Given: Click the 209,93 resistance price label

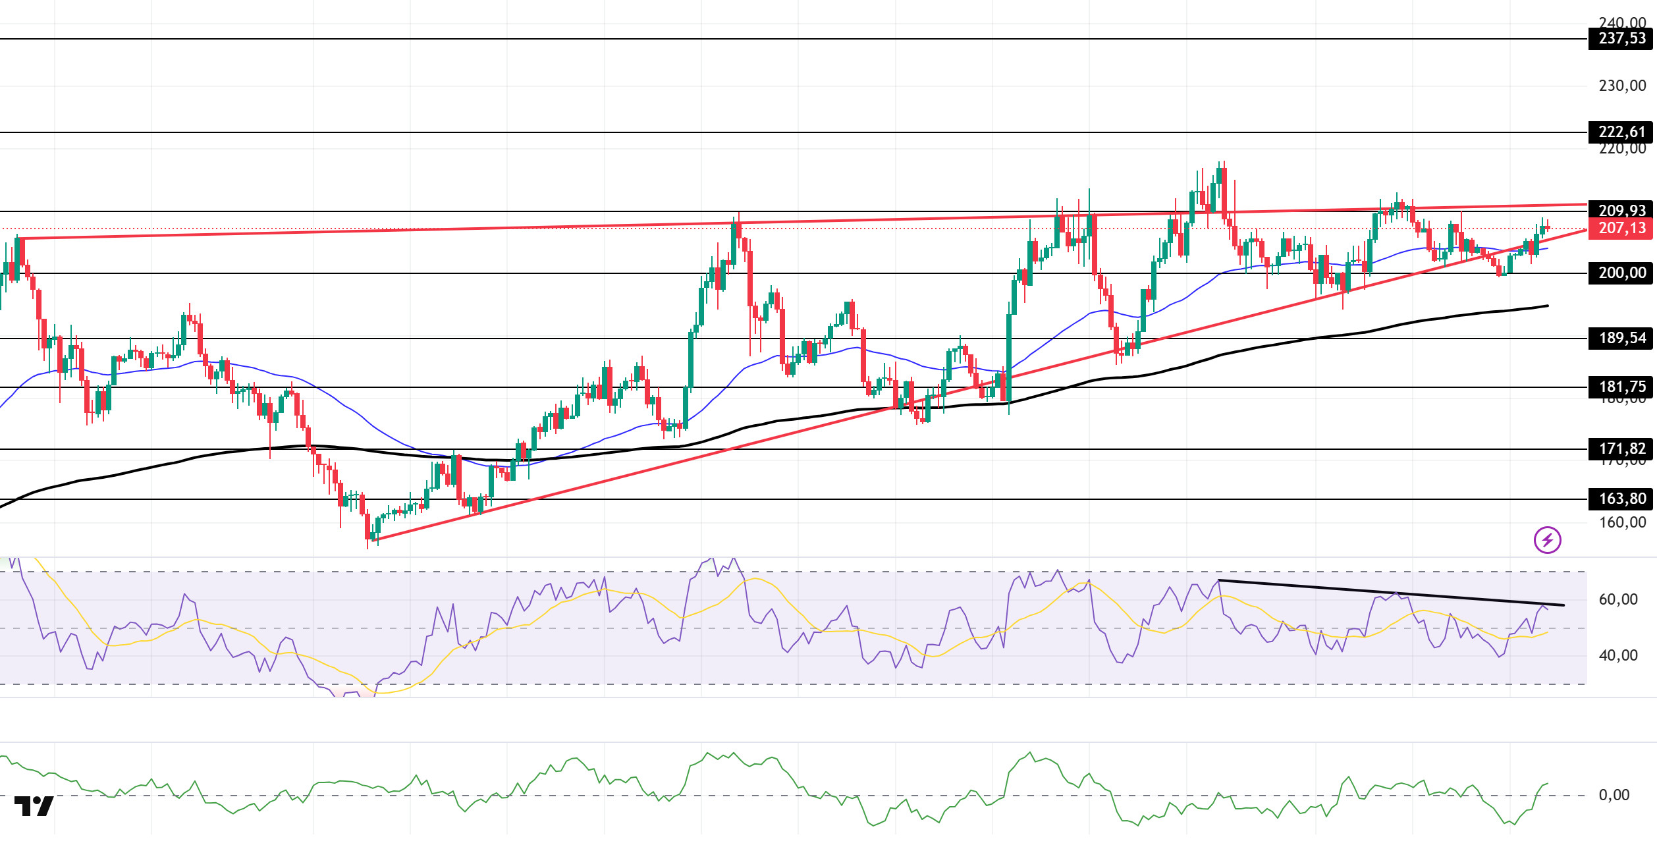Looking at the screenshot, I should pos(1621,210).
